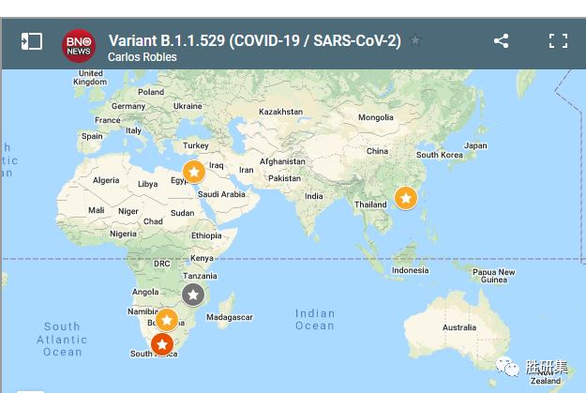The image size is (586, 393).
Task: Open the map legend sidebar panel
Action: tap(31, 41)
